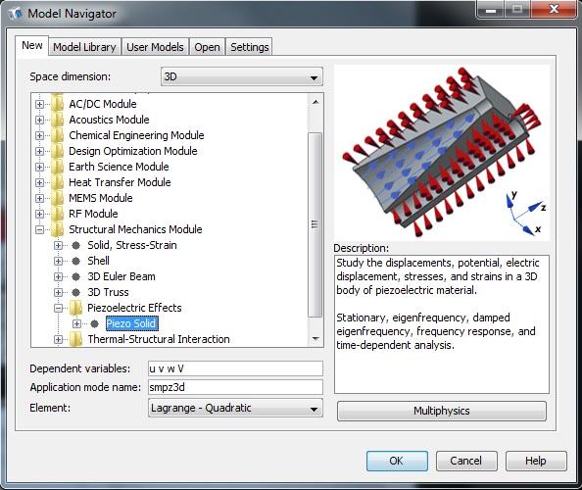Click the Shell application mode bullet icon
Image resolution: width=582 pixels, height=490 pixels.
click(x=76, y=261)
